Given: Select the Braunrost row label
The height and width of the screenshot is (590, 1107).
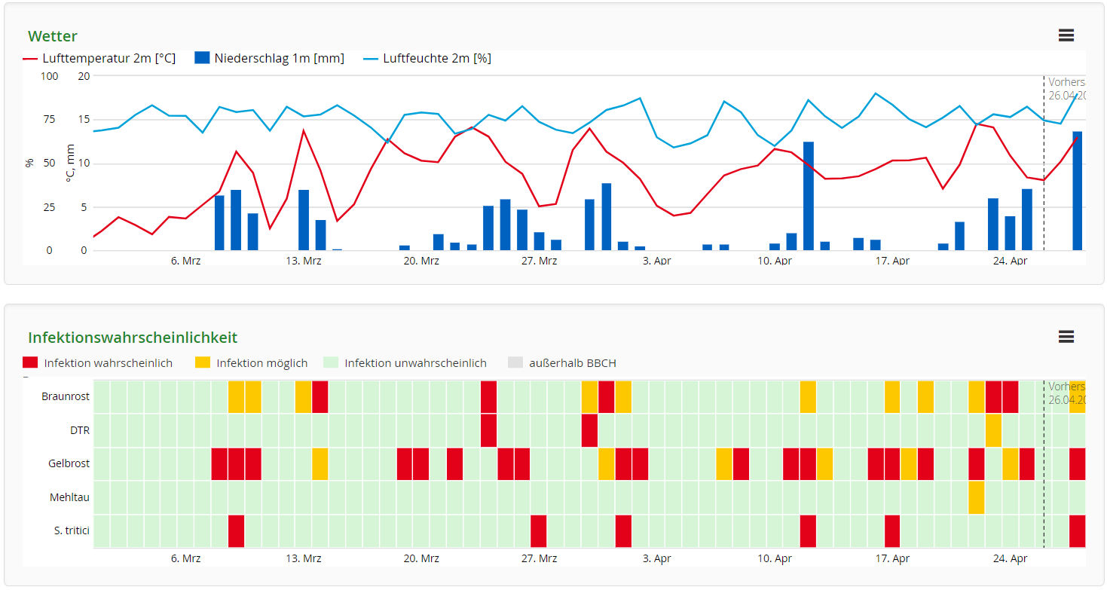Looking at the screenshot, I should pos(66,396).
